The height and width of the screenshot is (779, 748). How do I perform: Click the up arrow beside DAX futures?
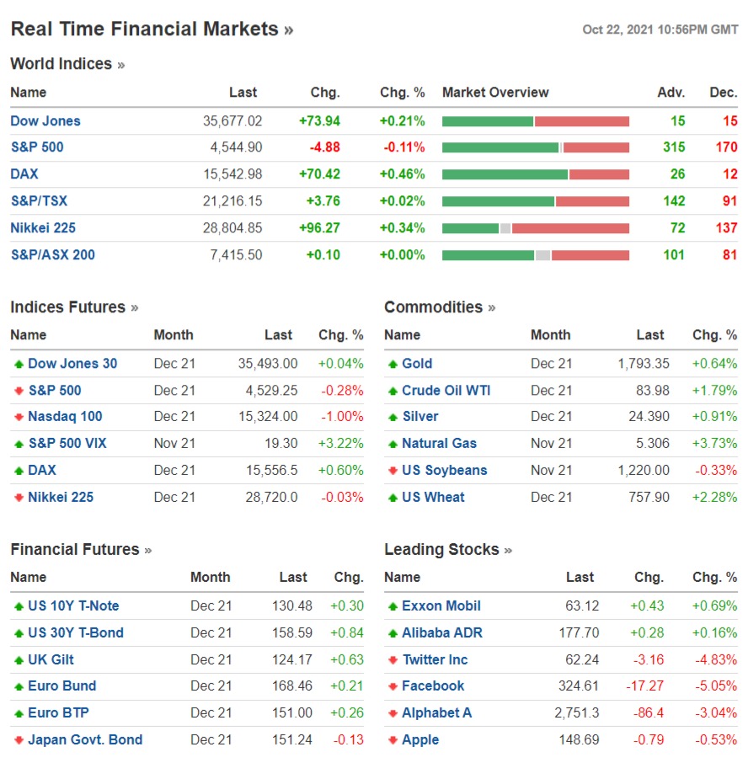(19, 471)
